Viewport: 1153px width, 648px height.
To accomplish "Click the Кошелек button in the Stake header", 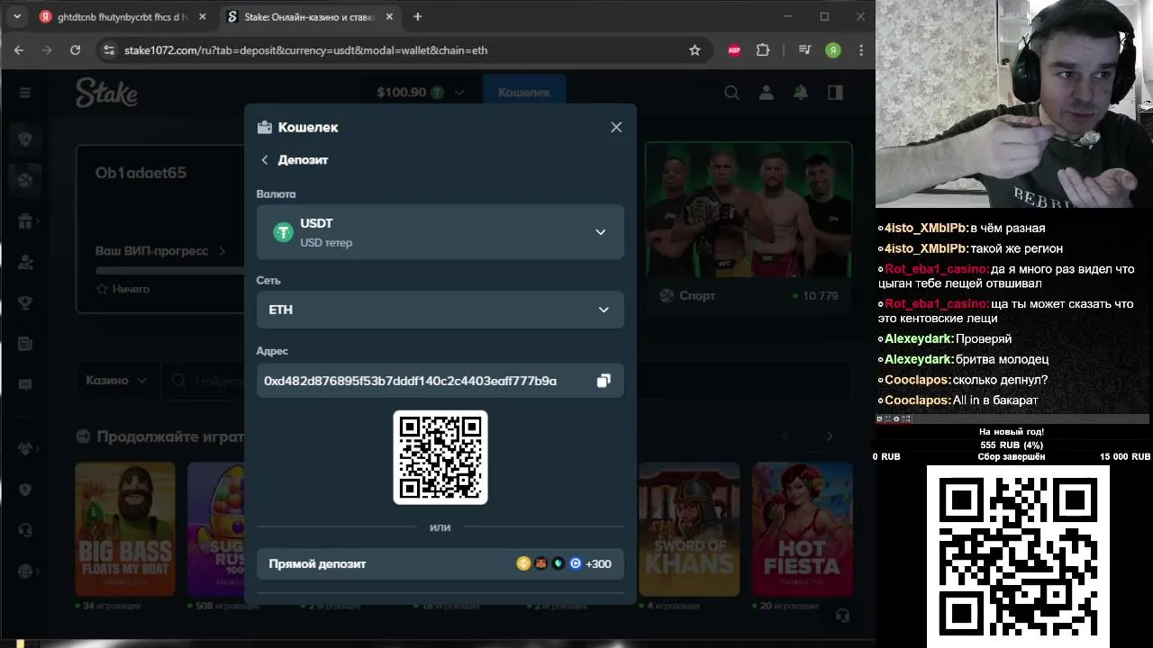I will 524,93.
